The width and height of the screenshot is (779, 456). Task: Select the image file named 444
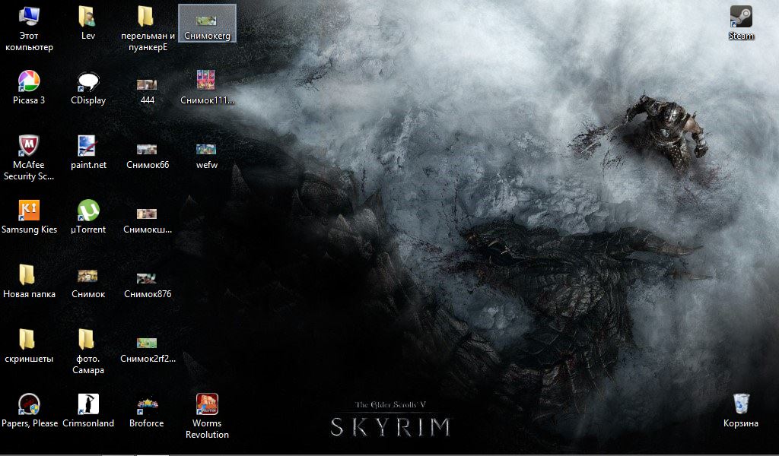(147, 92)
